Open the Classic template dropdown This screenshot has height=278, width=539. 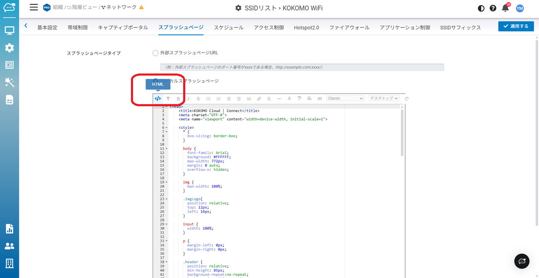point(345,98)
